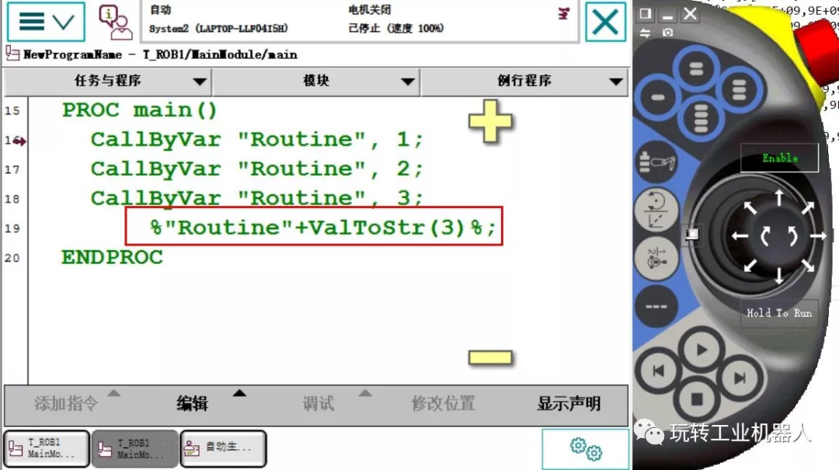Open the 编辑 menu
The image size is (839, 470).
coord(193,403)
